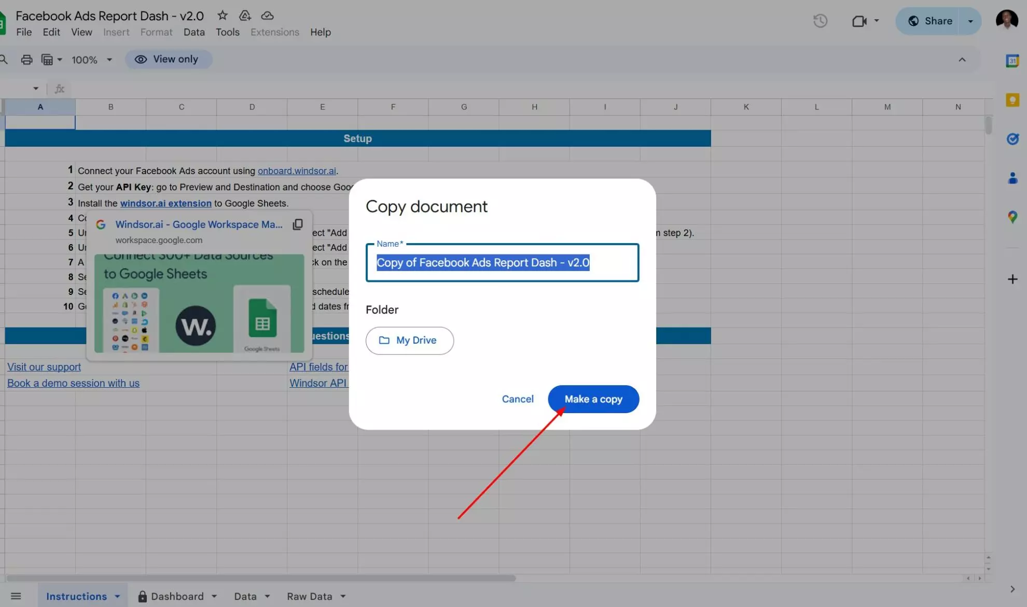Open the View menu

(x=81, y=32)
